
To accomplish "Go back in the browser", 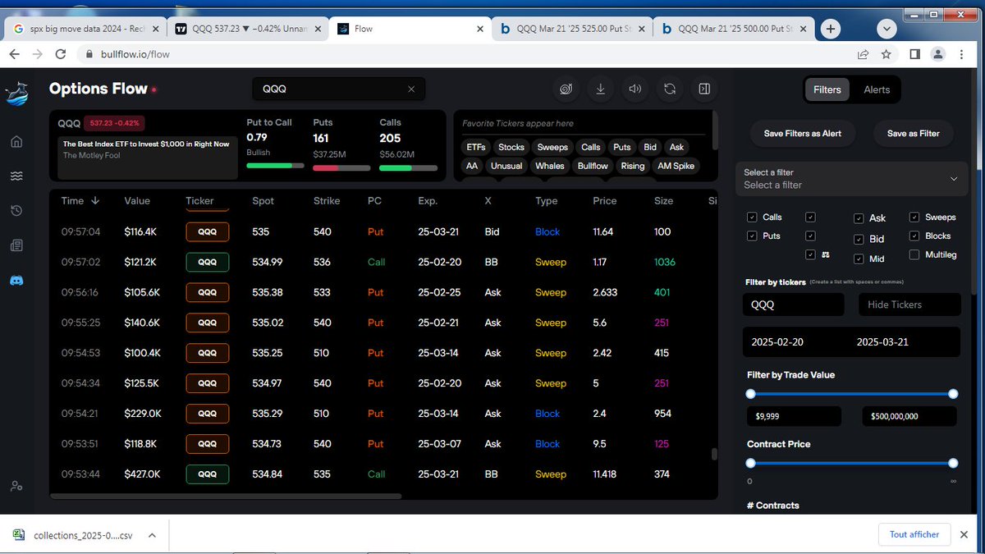I will [x=14, y=54].
